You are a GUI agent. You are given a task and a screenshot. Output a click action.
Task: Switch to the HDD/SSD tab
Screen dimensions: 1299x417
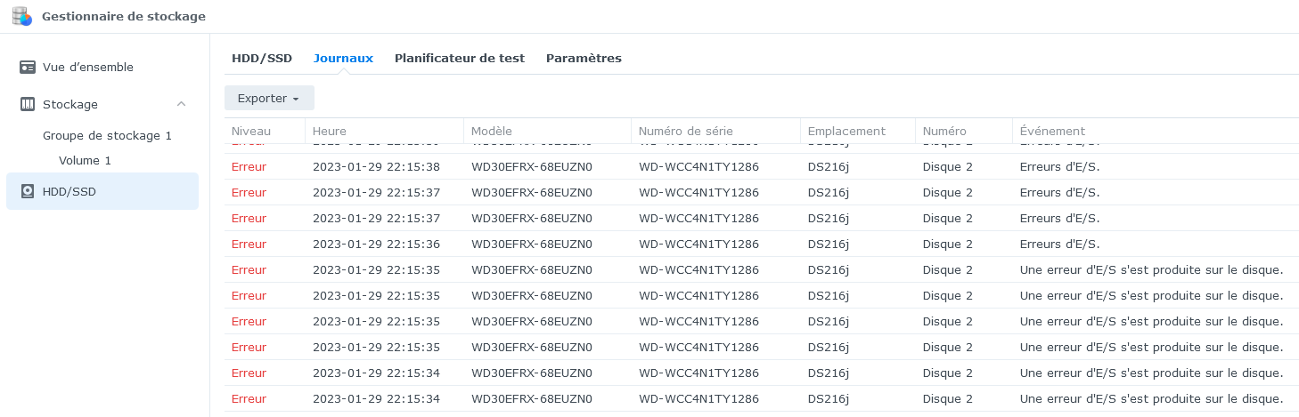(x=262, y=59)
